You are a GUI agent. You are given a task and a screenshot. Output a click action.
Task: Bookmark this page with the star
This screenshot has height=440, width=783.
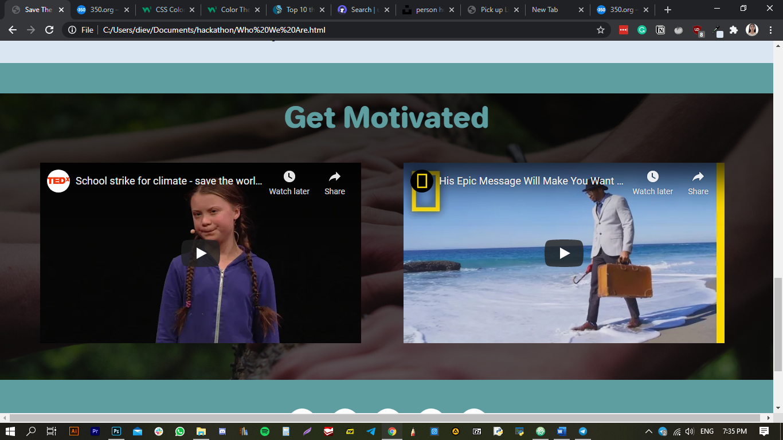pyautogui.click(x=601, y=30)
